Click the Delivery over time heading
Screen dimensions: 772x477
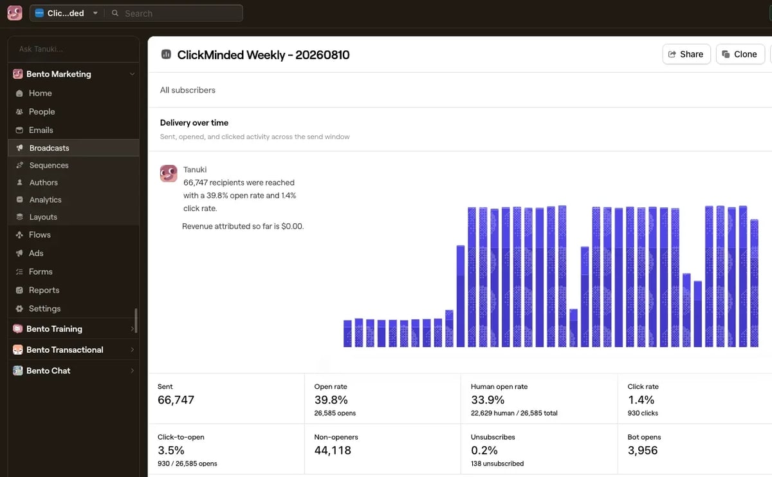click(x=194, y=123)
